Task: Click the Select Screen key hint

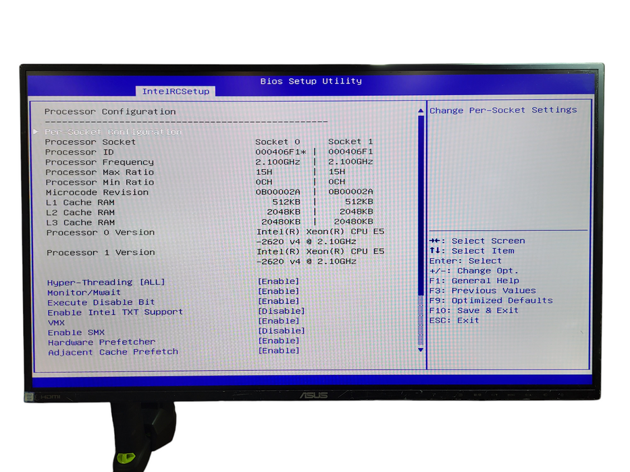Action: coord(477,241)
